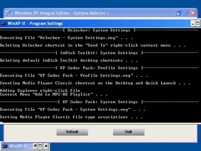Restore the minimized WinXP-IE window

pos(35,146)
